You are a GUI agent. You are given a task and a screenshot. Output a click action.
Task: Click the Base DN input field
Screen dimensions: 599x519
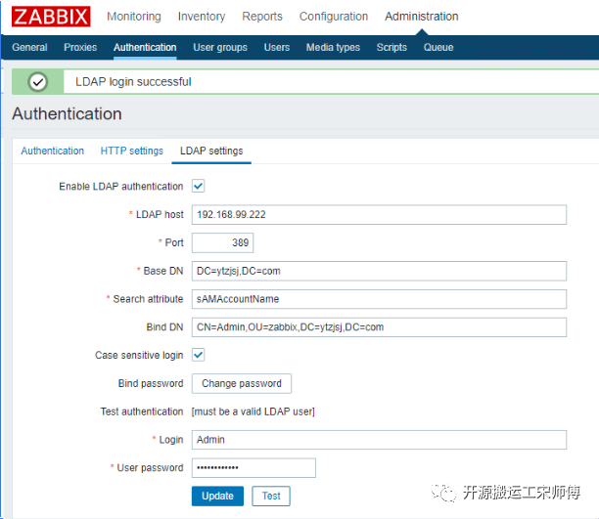pos(379,271)
